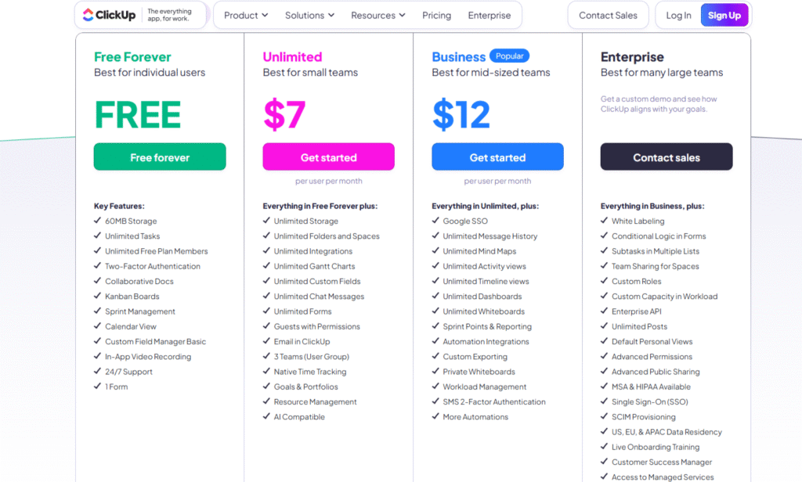Click the checkmark next to 24/7 Support

click(x=97, y=372)
